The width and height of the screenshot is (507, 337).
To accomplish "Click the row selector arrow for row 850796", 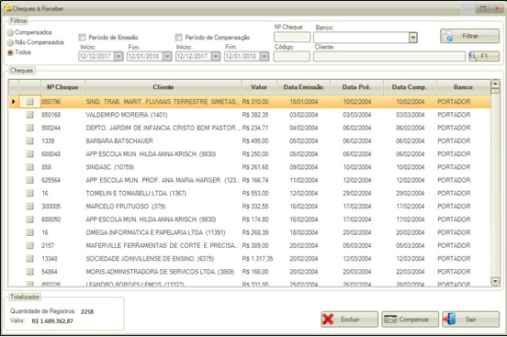I will (13, 102).
